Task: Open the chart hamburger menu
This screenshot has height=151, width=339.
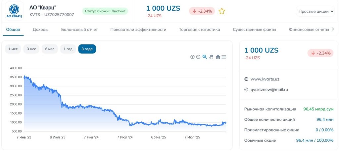Action: pyautogui.click(x=224, y=57)
